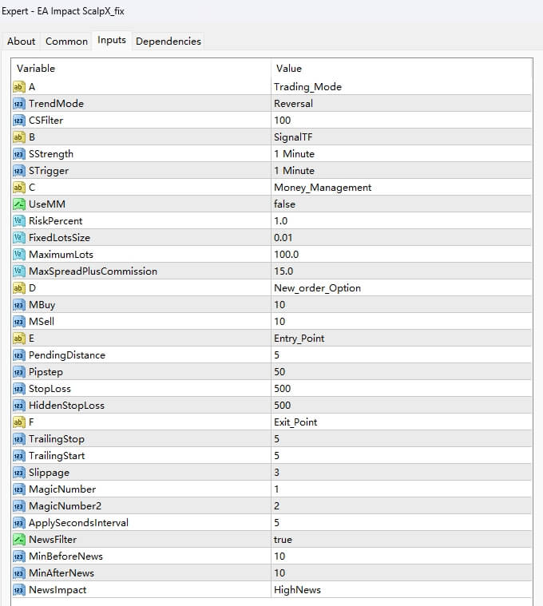Toggle the UseMM false value
This screenshot has height=606, width=543.
coord(284,204)
